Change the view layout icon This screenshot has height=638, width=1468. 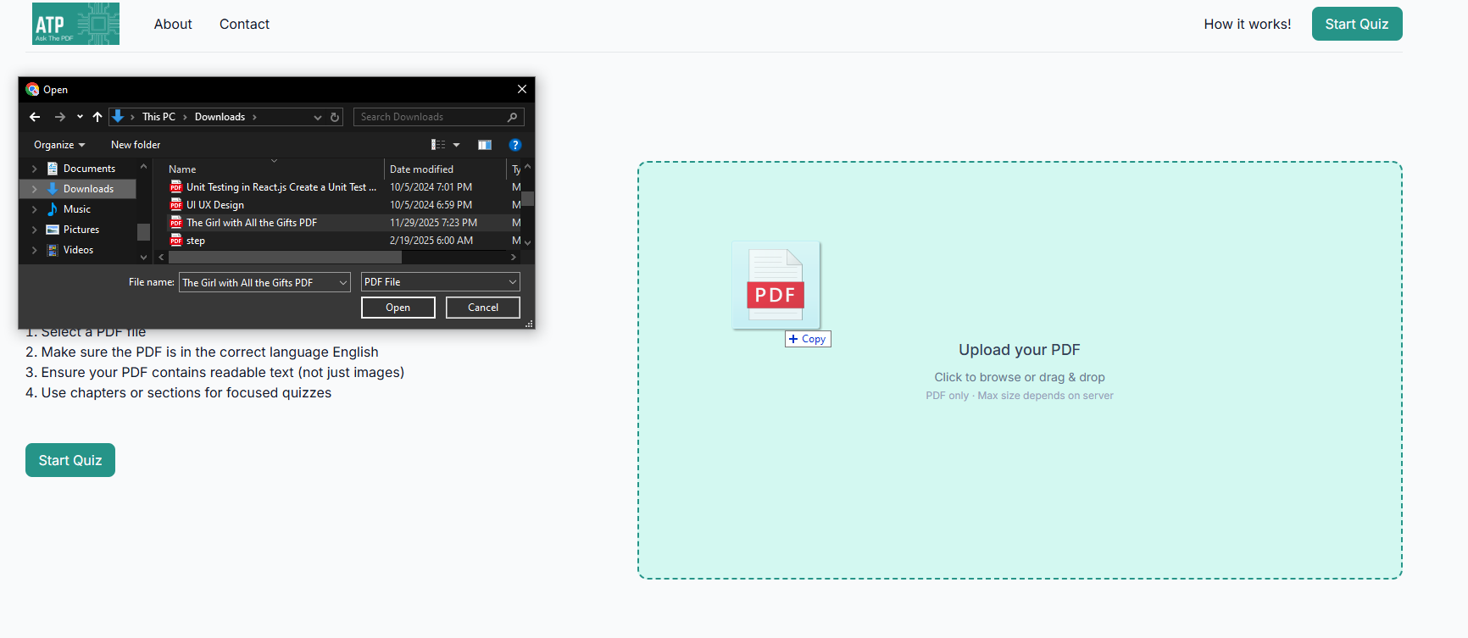[438, 145]
